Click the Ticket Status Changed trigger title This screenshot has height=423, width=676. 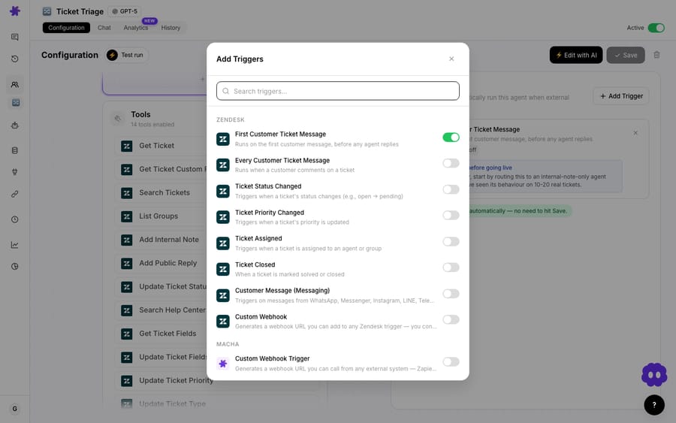pyautogui.click(x=268, y=186)
